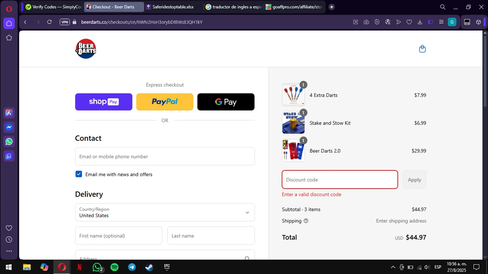Open File Explorer from taskbar
Image resolution: width=488 pixels, height=274 pixels.
point(27,267)
